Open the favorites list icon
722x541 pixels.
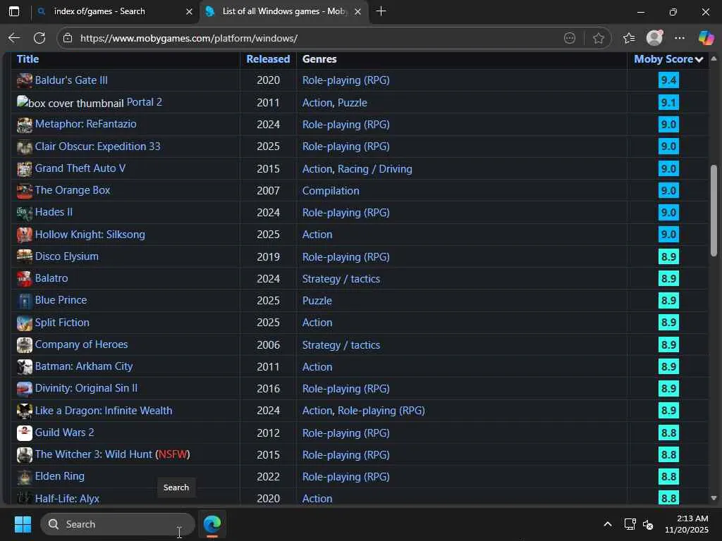tap(629, 38)
